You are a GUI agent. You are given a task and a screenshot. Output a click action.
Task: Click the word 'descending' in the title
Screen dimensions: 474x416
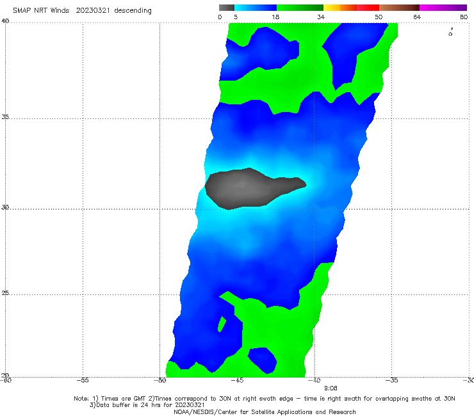click(x=133, y=11)
